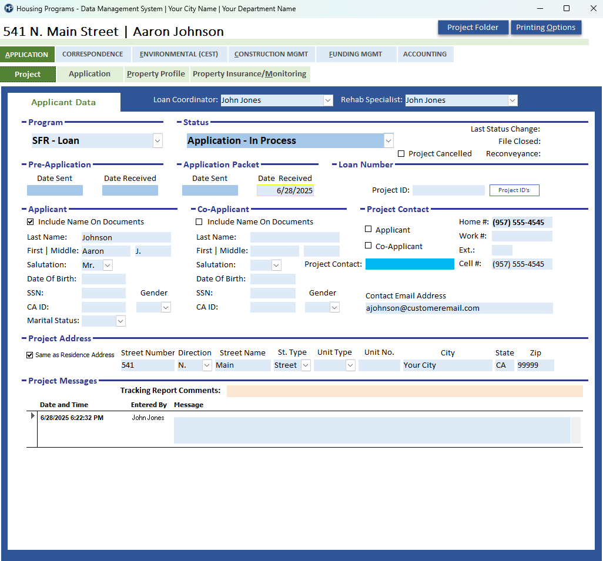The image size is (603, 561).
Task: Select the Project sub-tab
Action: [28, 74]
